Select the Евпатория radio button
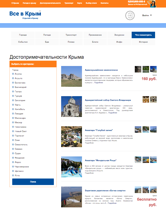The height and width of the screenshot is (211, 166). pos(13,100)
